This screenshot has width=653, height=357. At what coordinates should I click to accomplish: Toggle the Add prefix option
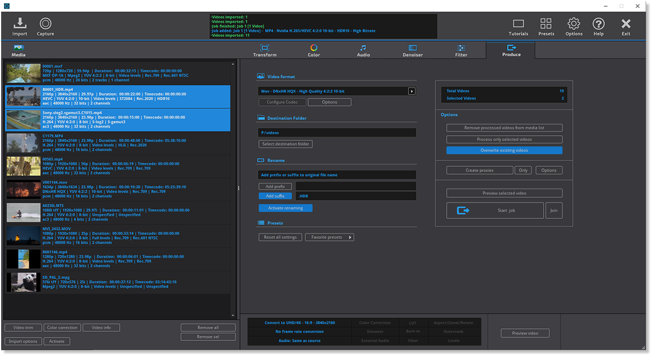[276, 187]
